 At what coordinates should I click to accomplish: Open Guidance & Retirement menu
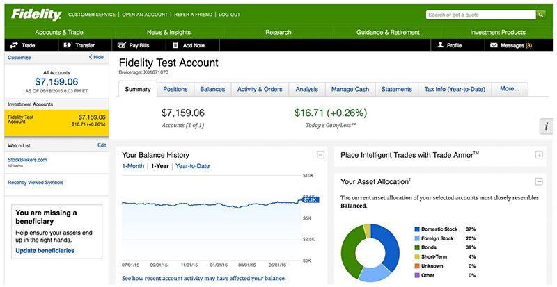click(x=388, y=32)
